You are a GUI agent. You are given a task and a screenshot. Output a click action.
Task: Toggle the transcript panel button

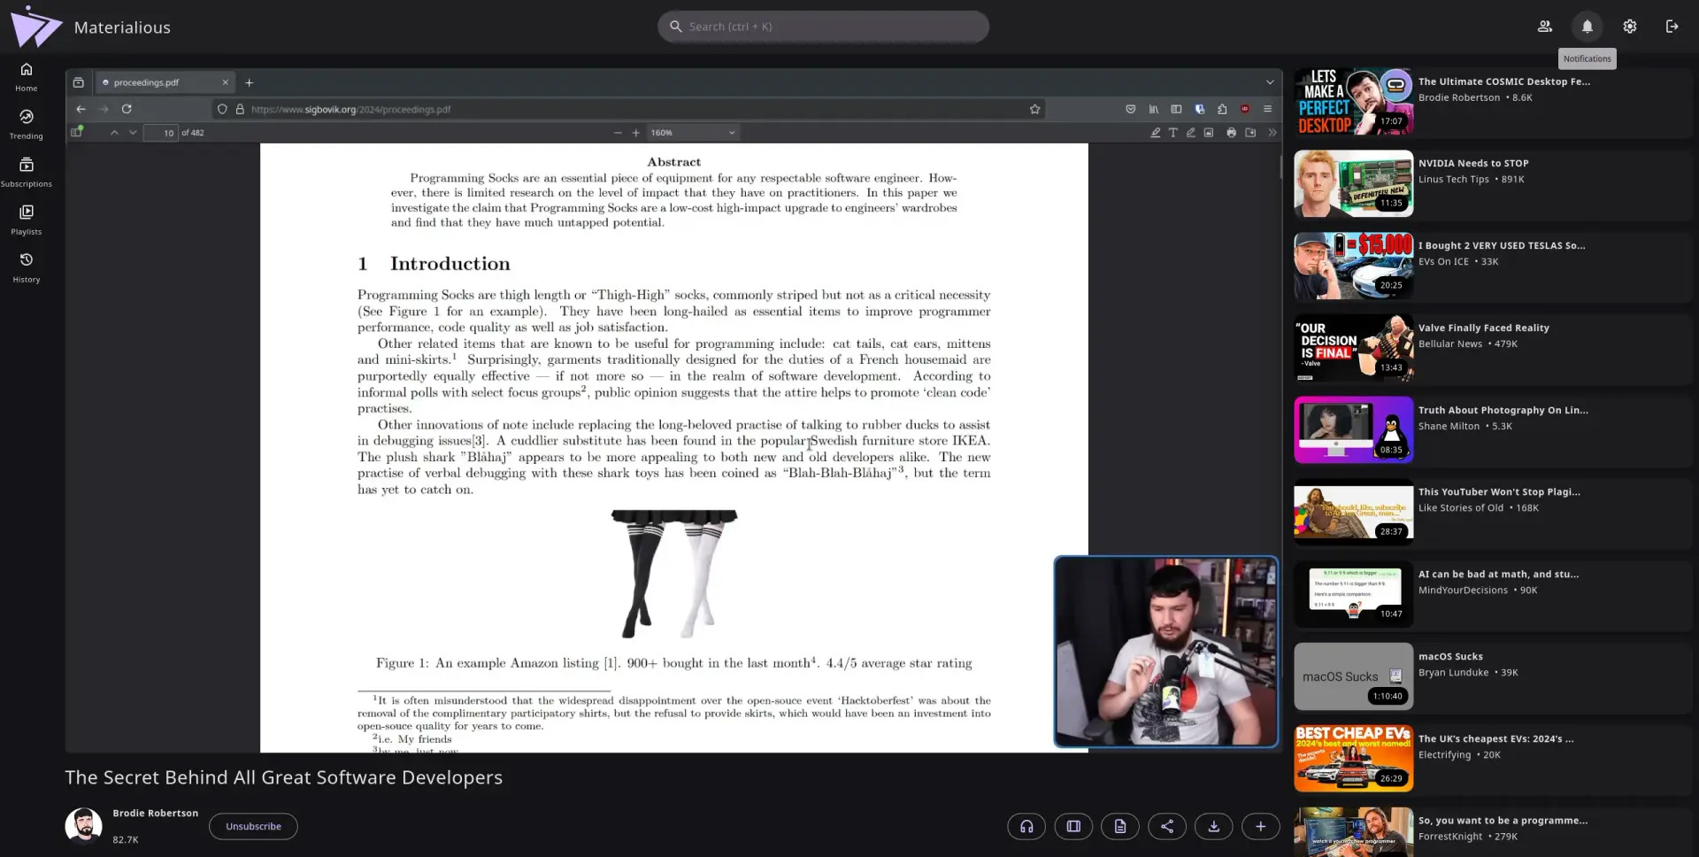point(1120,826)
